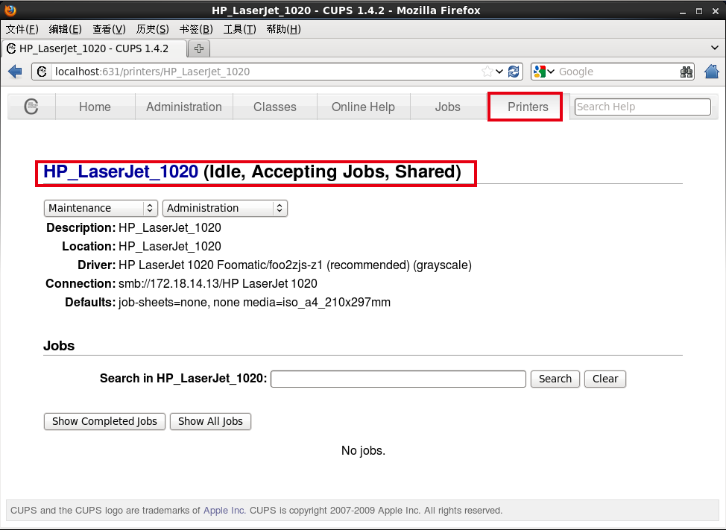Click Show All Jobs button
This screenshot has width=726, height=530.
210,421
